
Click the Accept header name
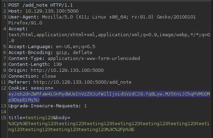click(x=18, y=29)
